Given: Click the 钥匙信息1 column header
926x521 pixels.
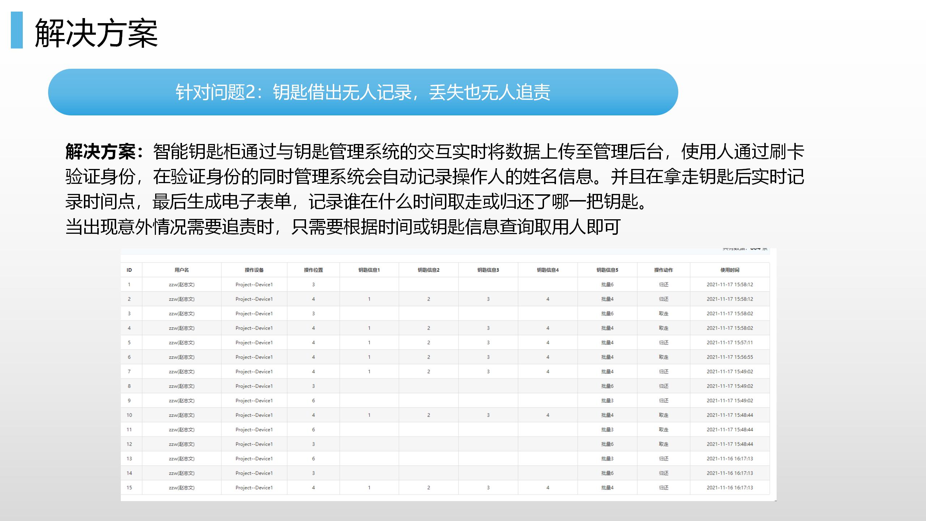Looking at the screenshot, I should [x=369, y=270].
